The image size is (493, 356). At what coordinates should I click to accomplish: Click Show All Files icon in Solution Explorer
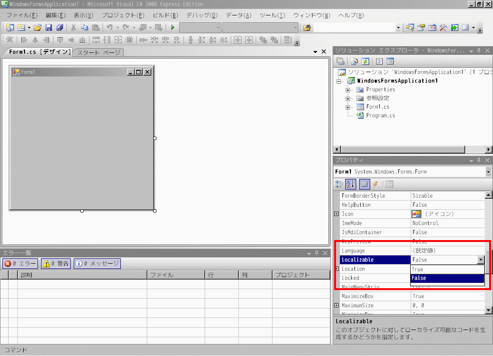[354, 61]
